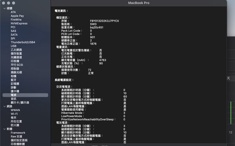Collapse the 硬體 hardware section

click(x=4, y=8)
